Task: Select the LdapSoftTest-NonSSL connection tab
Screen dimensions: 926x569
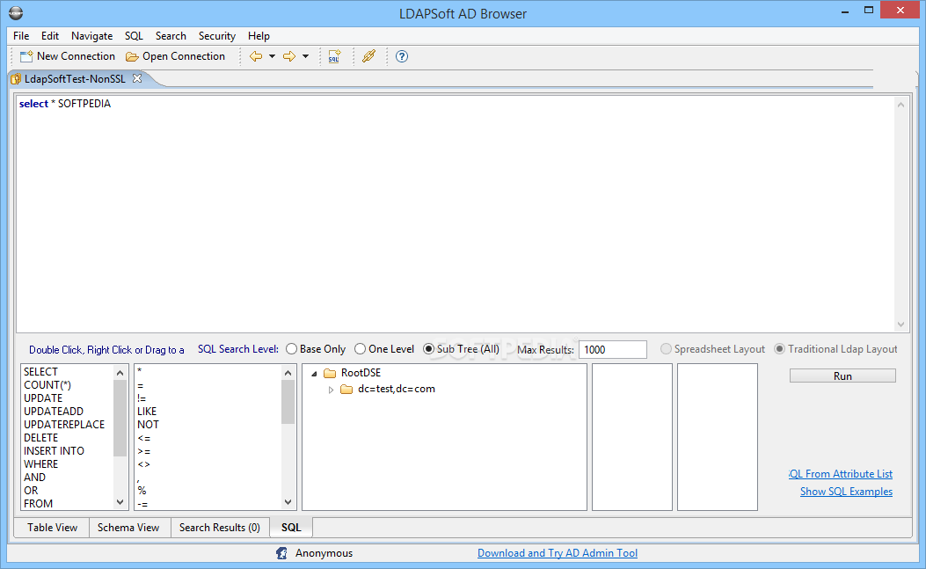Action: point(75,78)
